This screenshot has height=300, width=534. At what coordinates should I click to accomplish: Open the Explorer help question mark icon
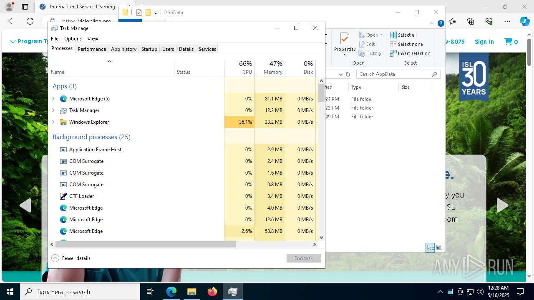[441, 24]
